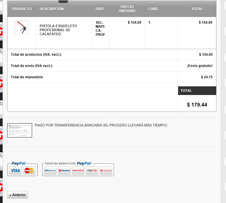Click the PRODUCTO column header
This screenshot has width=226, height=203.
22,9
